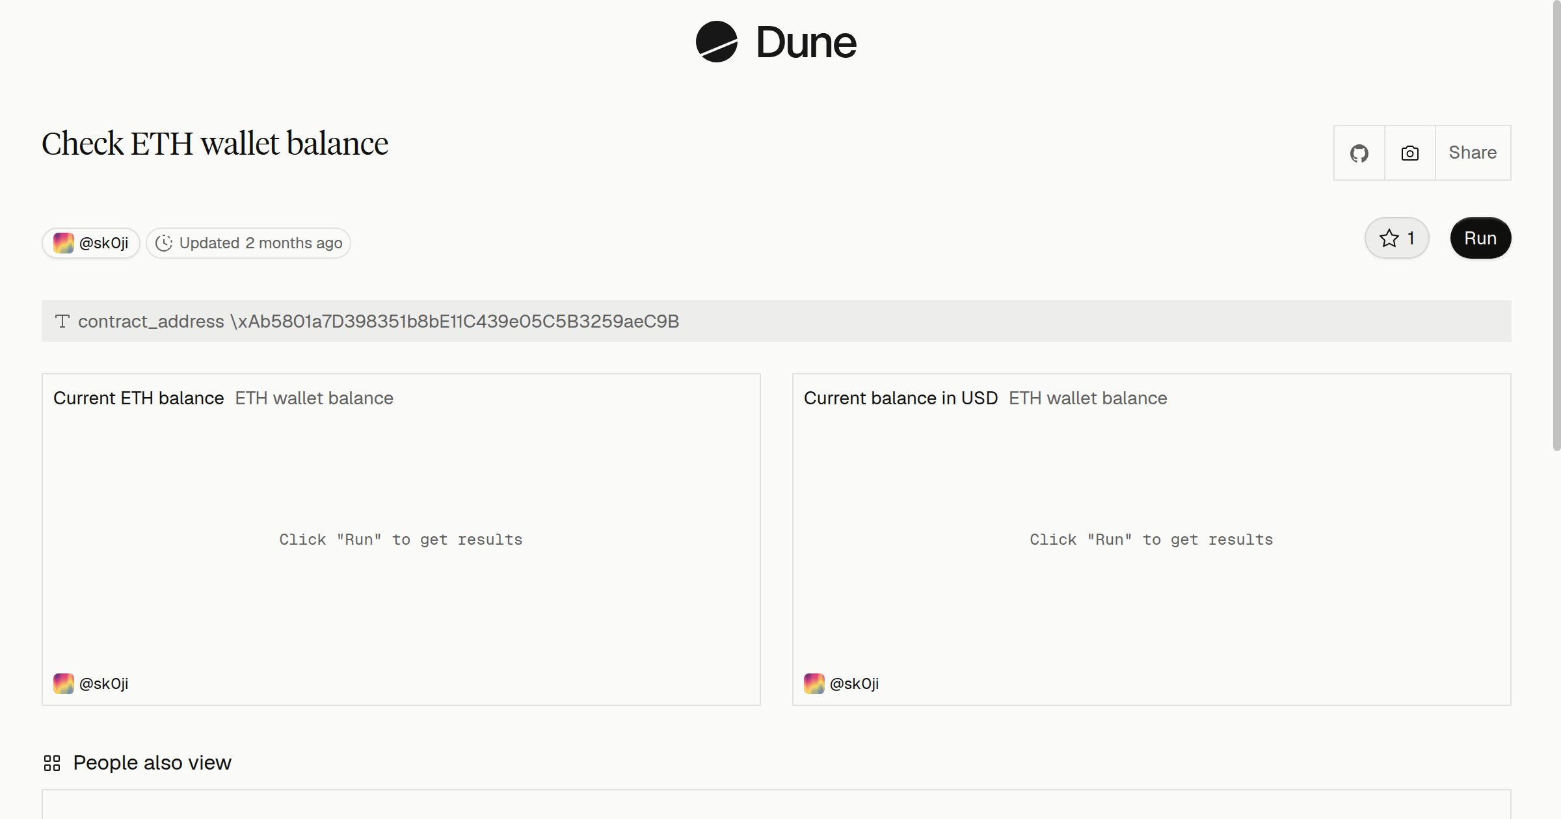Click the clock icon in Updated chip
This screenshot has height=819, width=1561.
click(x=164, y=243)
